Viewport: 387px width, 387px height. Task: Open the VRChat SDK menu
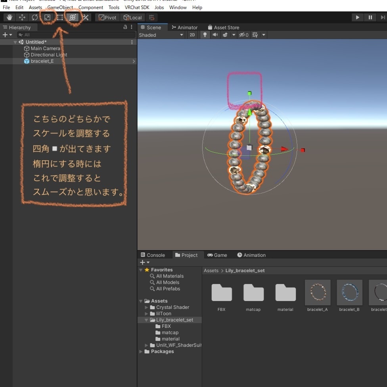[137, 8]
